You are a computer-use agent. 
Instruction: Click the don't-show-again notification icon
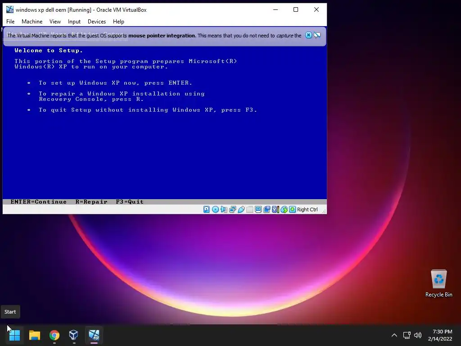point(317,35)
